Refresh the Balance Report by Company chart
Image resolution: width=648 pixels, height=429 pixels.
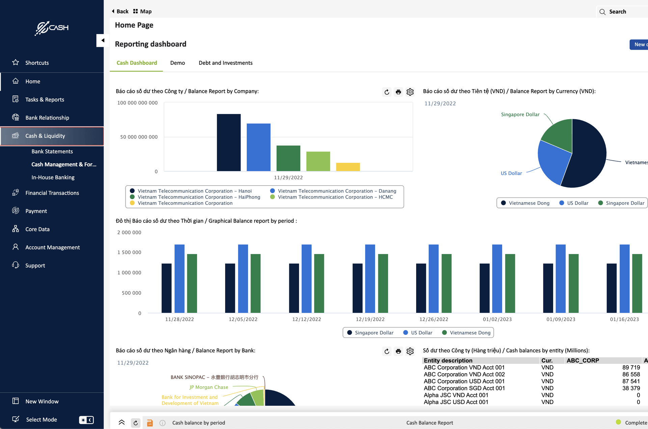387,92
